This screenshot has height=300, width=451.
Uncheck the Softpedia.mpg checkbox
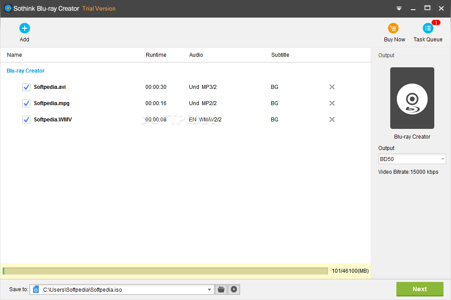click(x=26, y=103)
